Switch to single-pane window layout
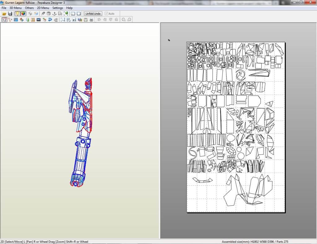The image size is (317, 244). pos(79,14)
